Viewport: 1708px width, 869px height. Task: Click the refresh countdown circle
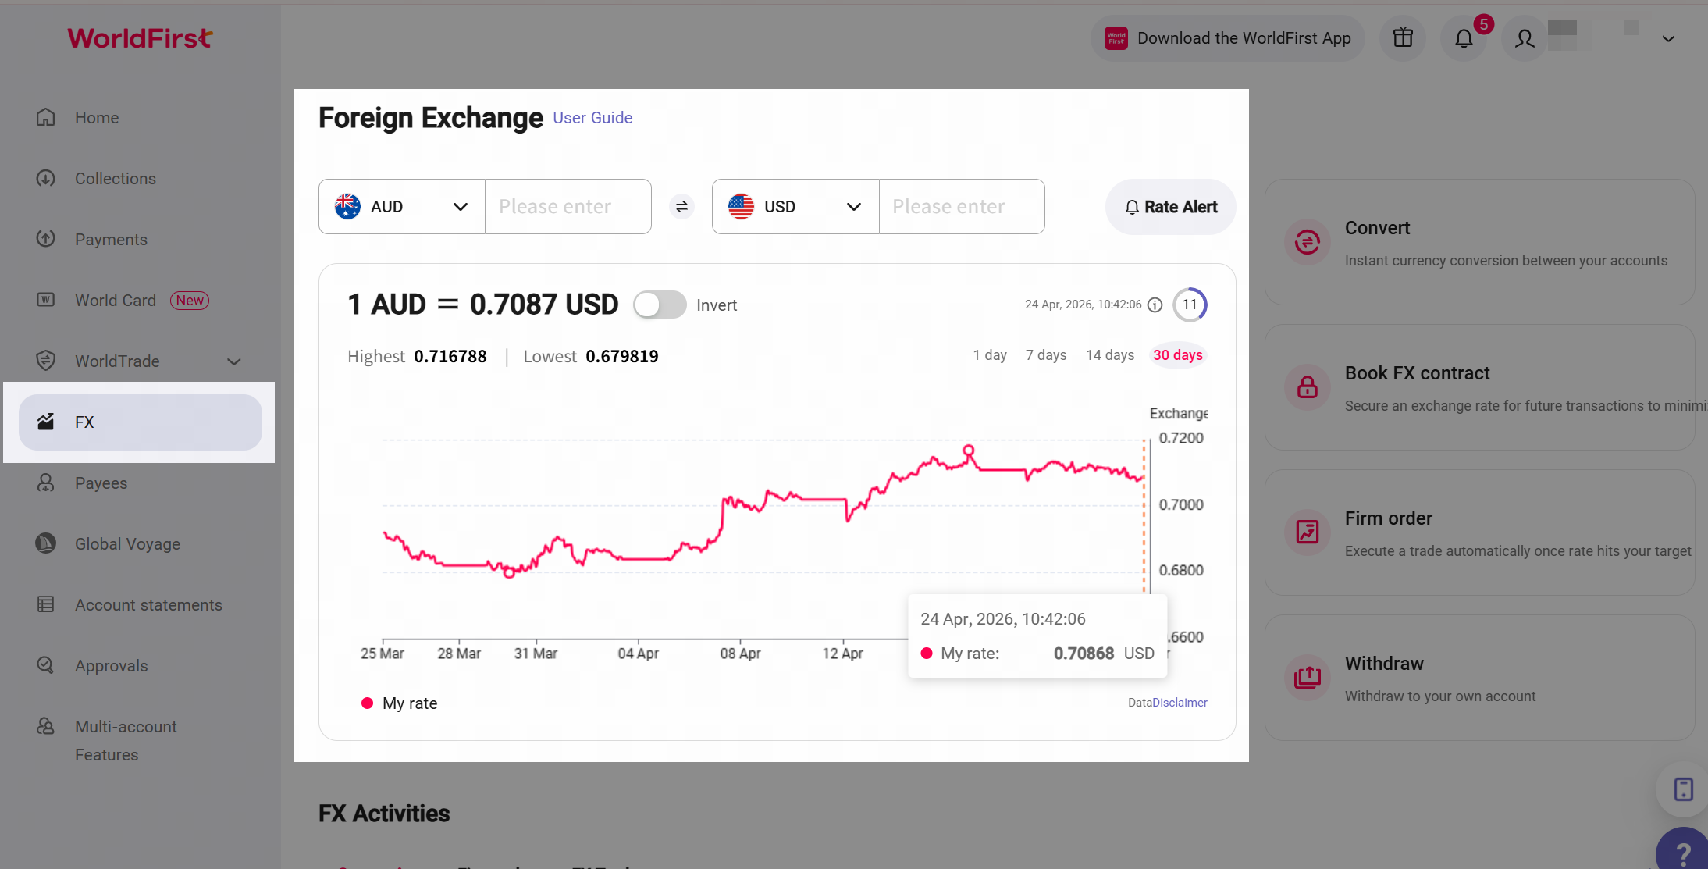coord(1190,305)
